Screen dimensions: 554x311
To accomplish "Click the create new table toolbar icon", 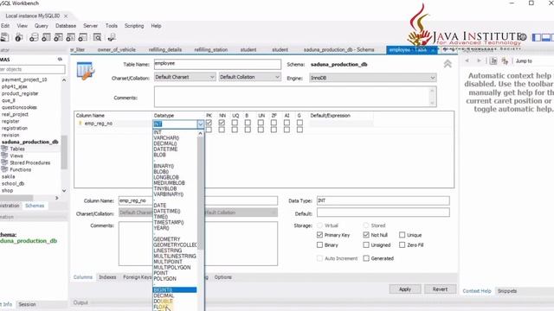I will [x=46, y=37].
